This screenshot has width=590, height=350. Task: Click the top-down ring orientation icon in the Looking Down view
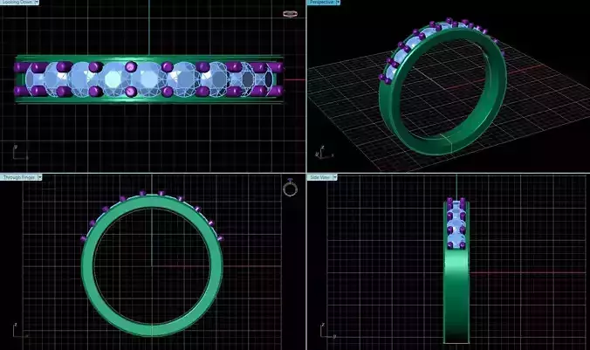pyautogui.click(x=290, y=14)
